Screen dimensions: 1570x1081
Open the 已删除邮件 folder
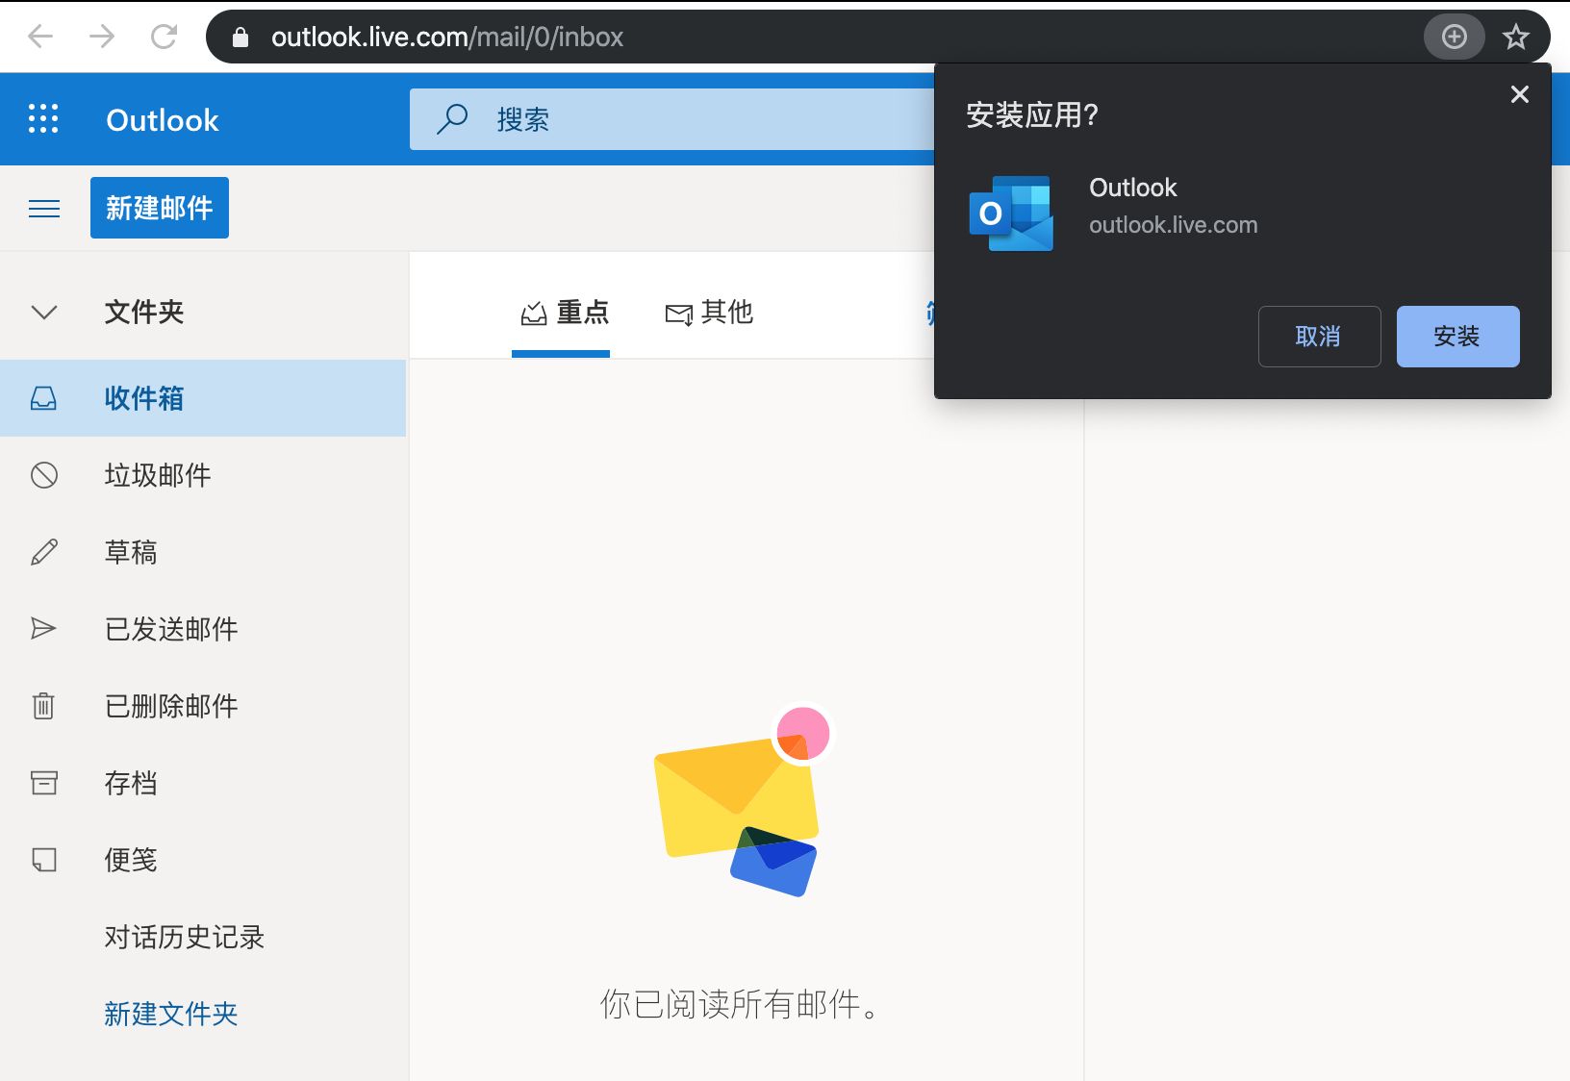203,706
